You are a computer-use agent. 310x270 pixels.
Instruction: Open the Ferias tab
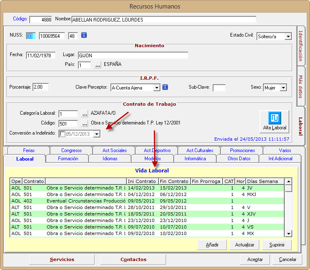click(29, 150)
